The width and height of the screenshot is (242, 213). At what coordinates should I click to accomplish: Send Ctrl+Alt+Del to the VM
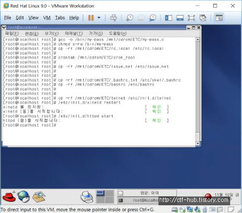point(113,18)
